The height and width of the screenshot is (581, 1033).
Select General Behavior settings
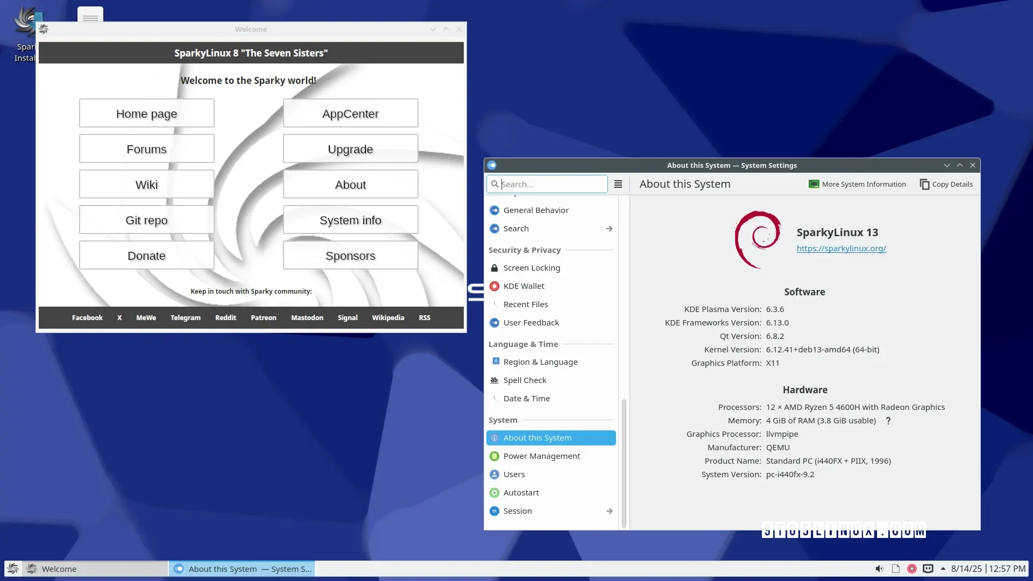tap(551, 210)
